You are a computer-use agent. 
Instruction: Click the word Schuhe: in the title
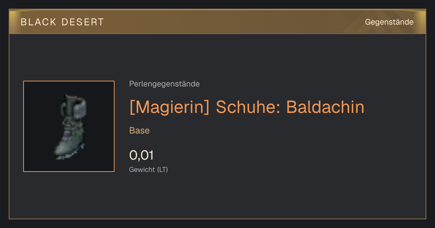tap(248, 107)
